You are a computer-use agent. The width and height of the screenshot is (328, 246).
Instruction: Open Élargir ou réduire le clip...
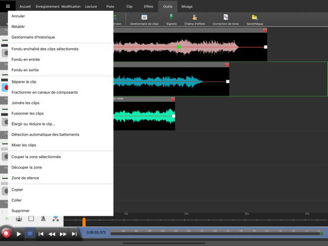click(61, 124)
